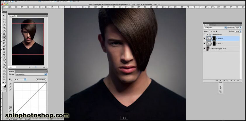This screenshot has height=121, width=246.
Task: Show the Desaturacion group
Action: 204,34
